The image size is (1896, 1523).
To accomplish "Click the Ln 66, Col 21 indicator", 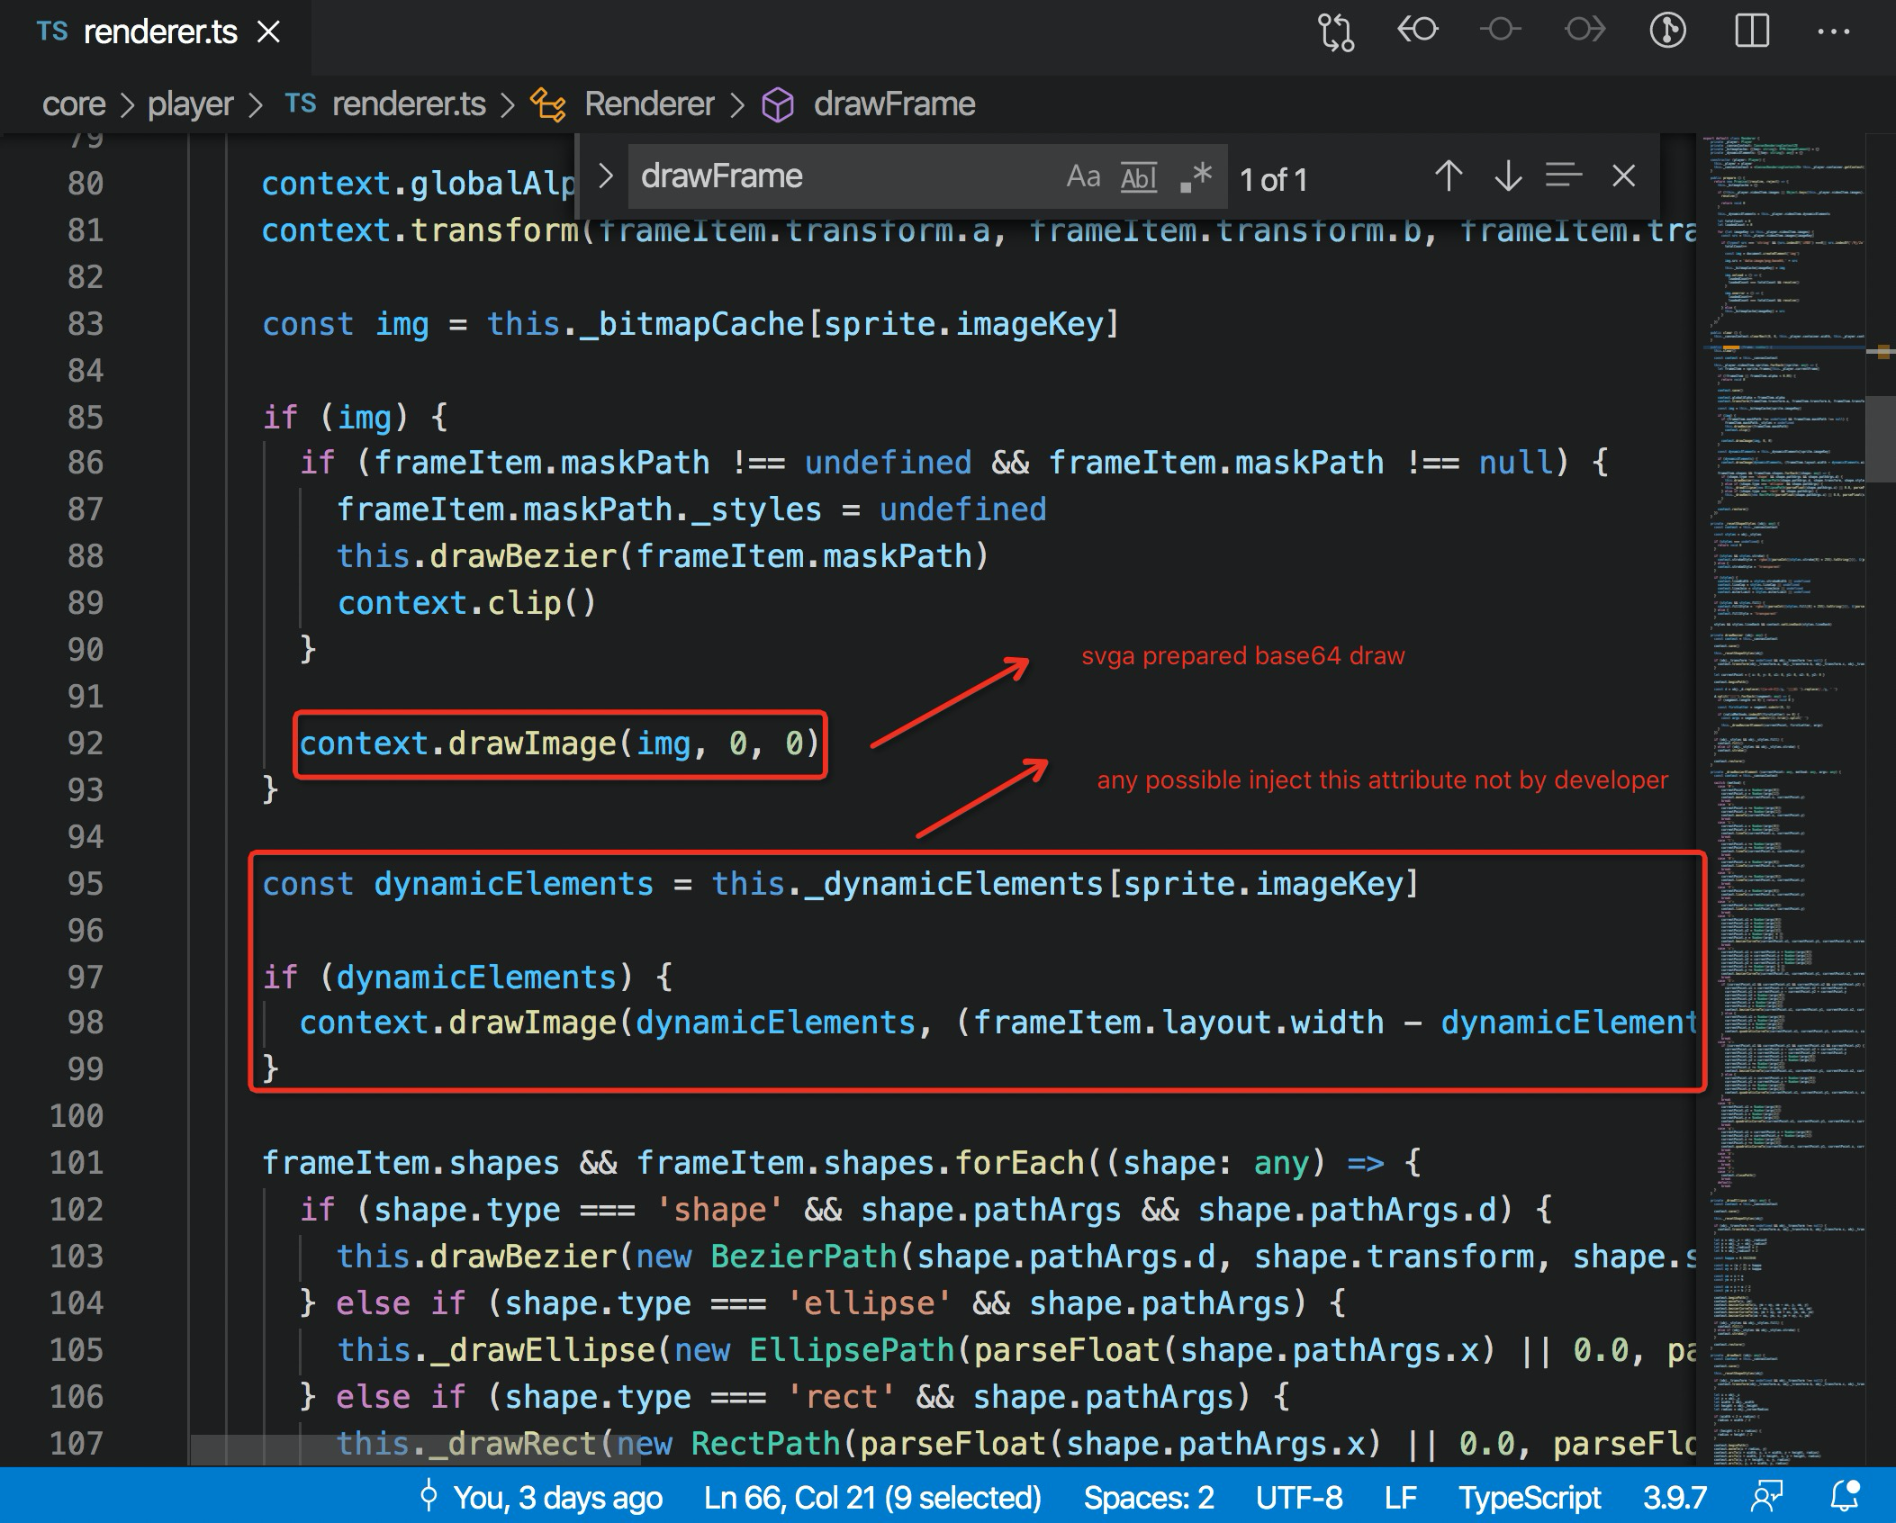I will (x=871, y=1498).
